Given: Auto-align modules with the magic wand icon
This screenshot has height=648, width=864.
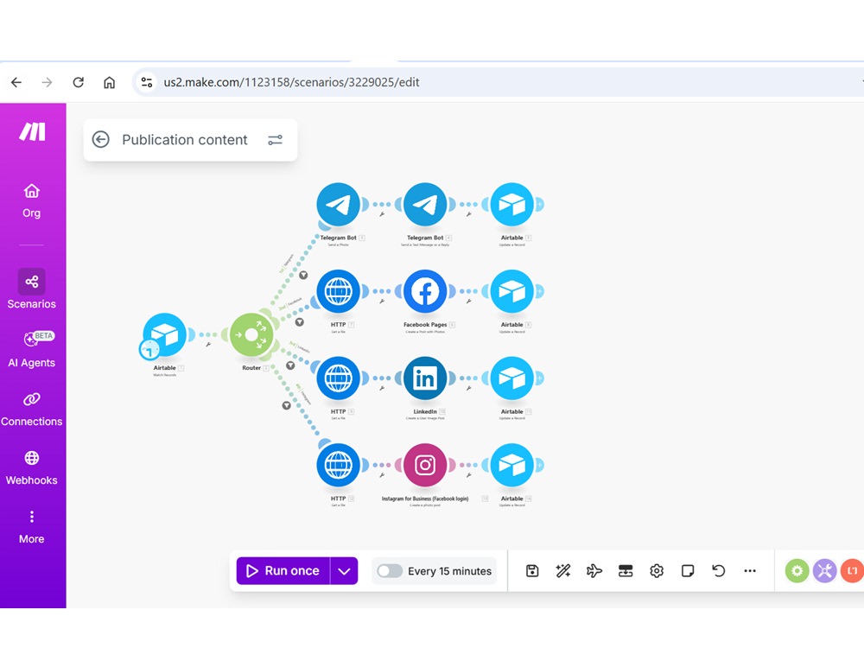Looking at the screenshot, I should point(563,571).
